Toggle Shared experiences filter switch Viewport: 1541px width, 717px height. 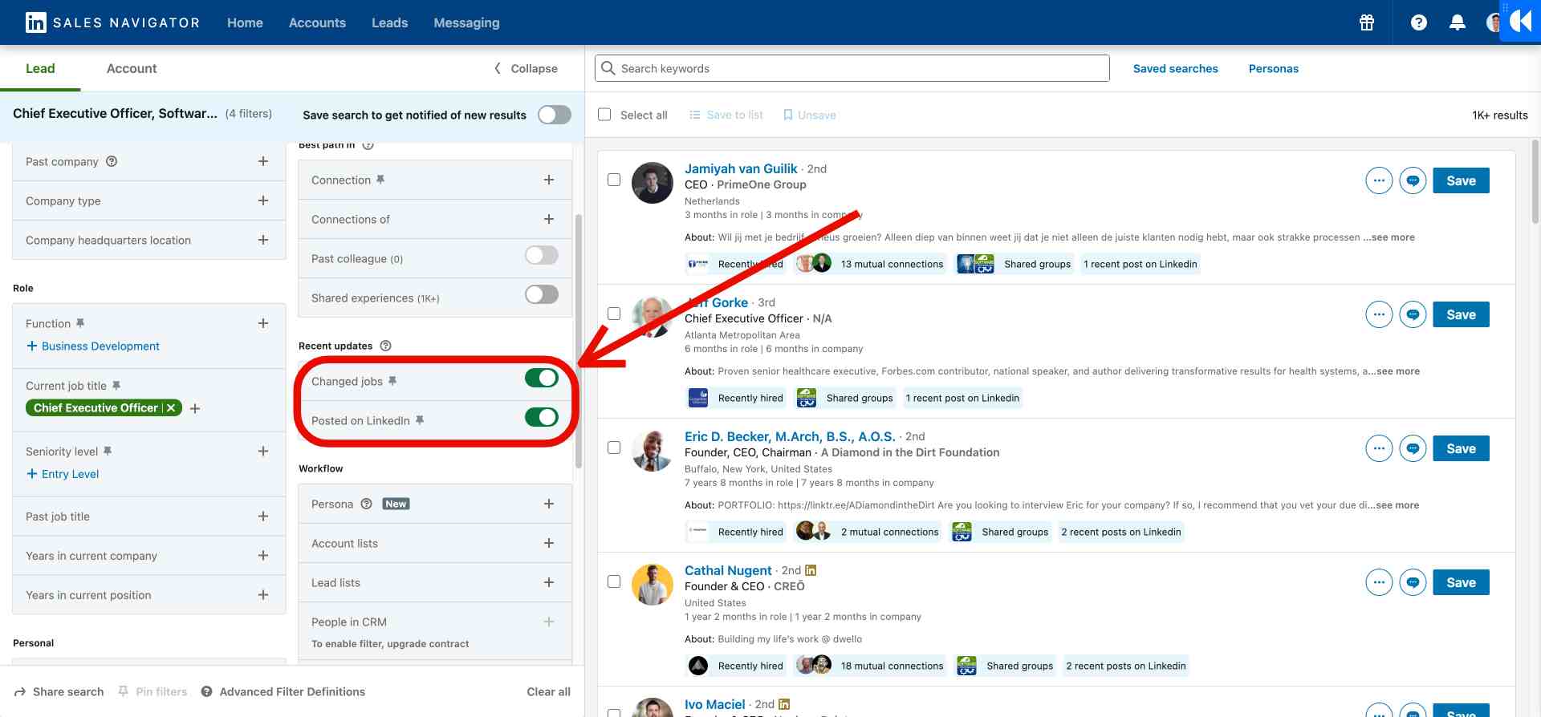pos(542,294)
